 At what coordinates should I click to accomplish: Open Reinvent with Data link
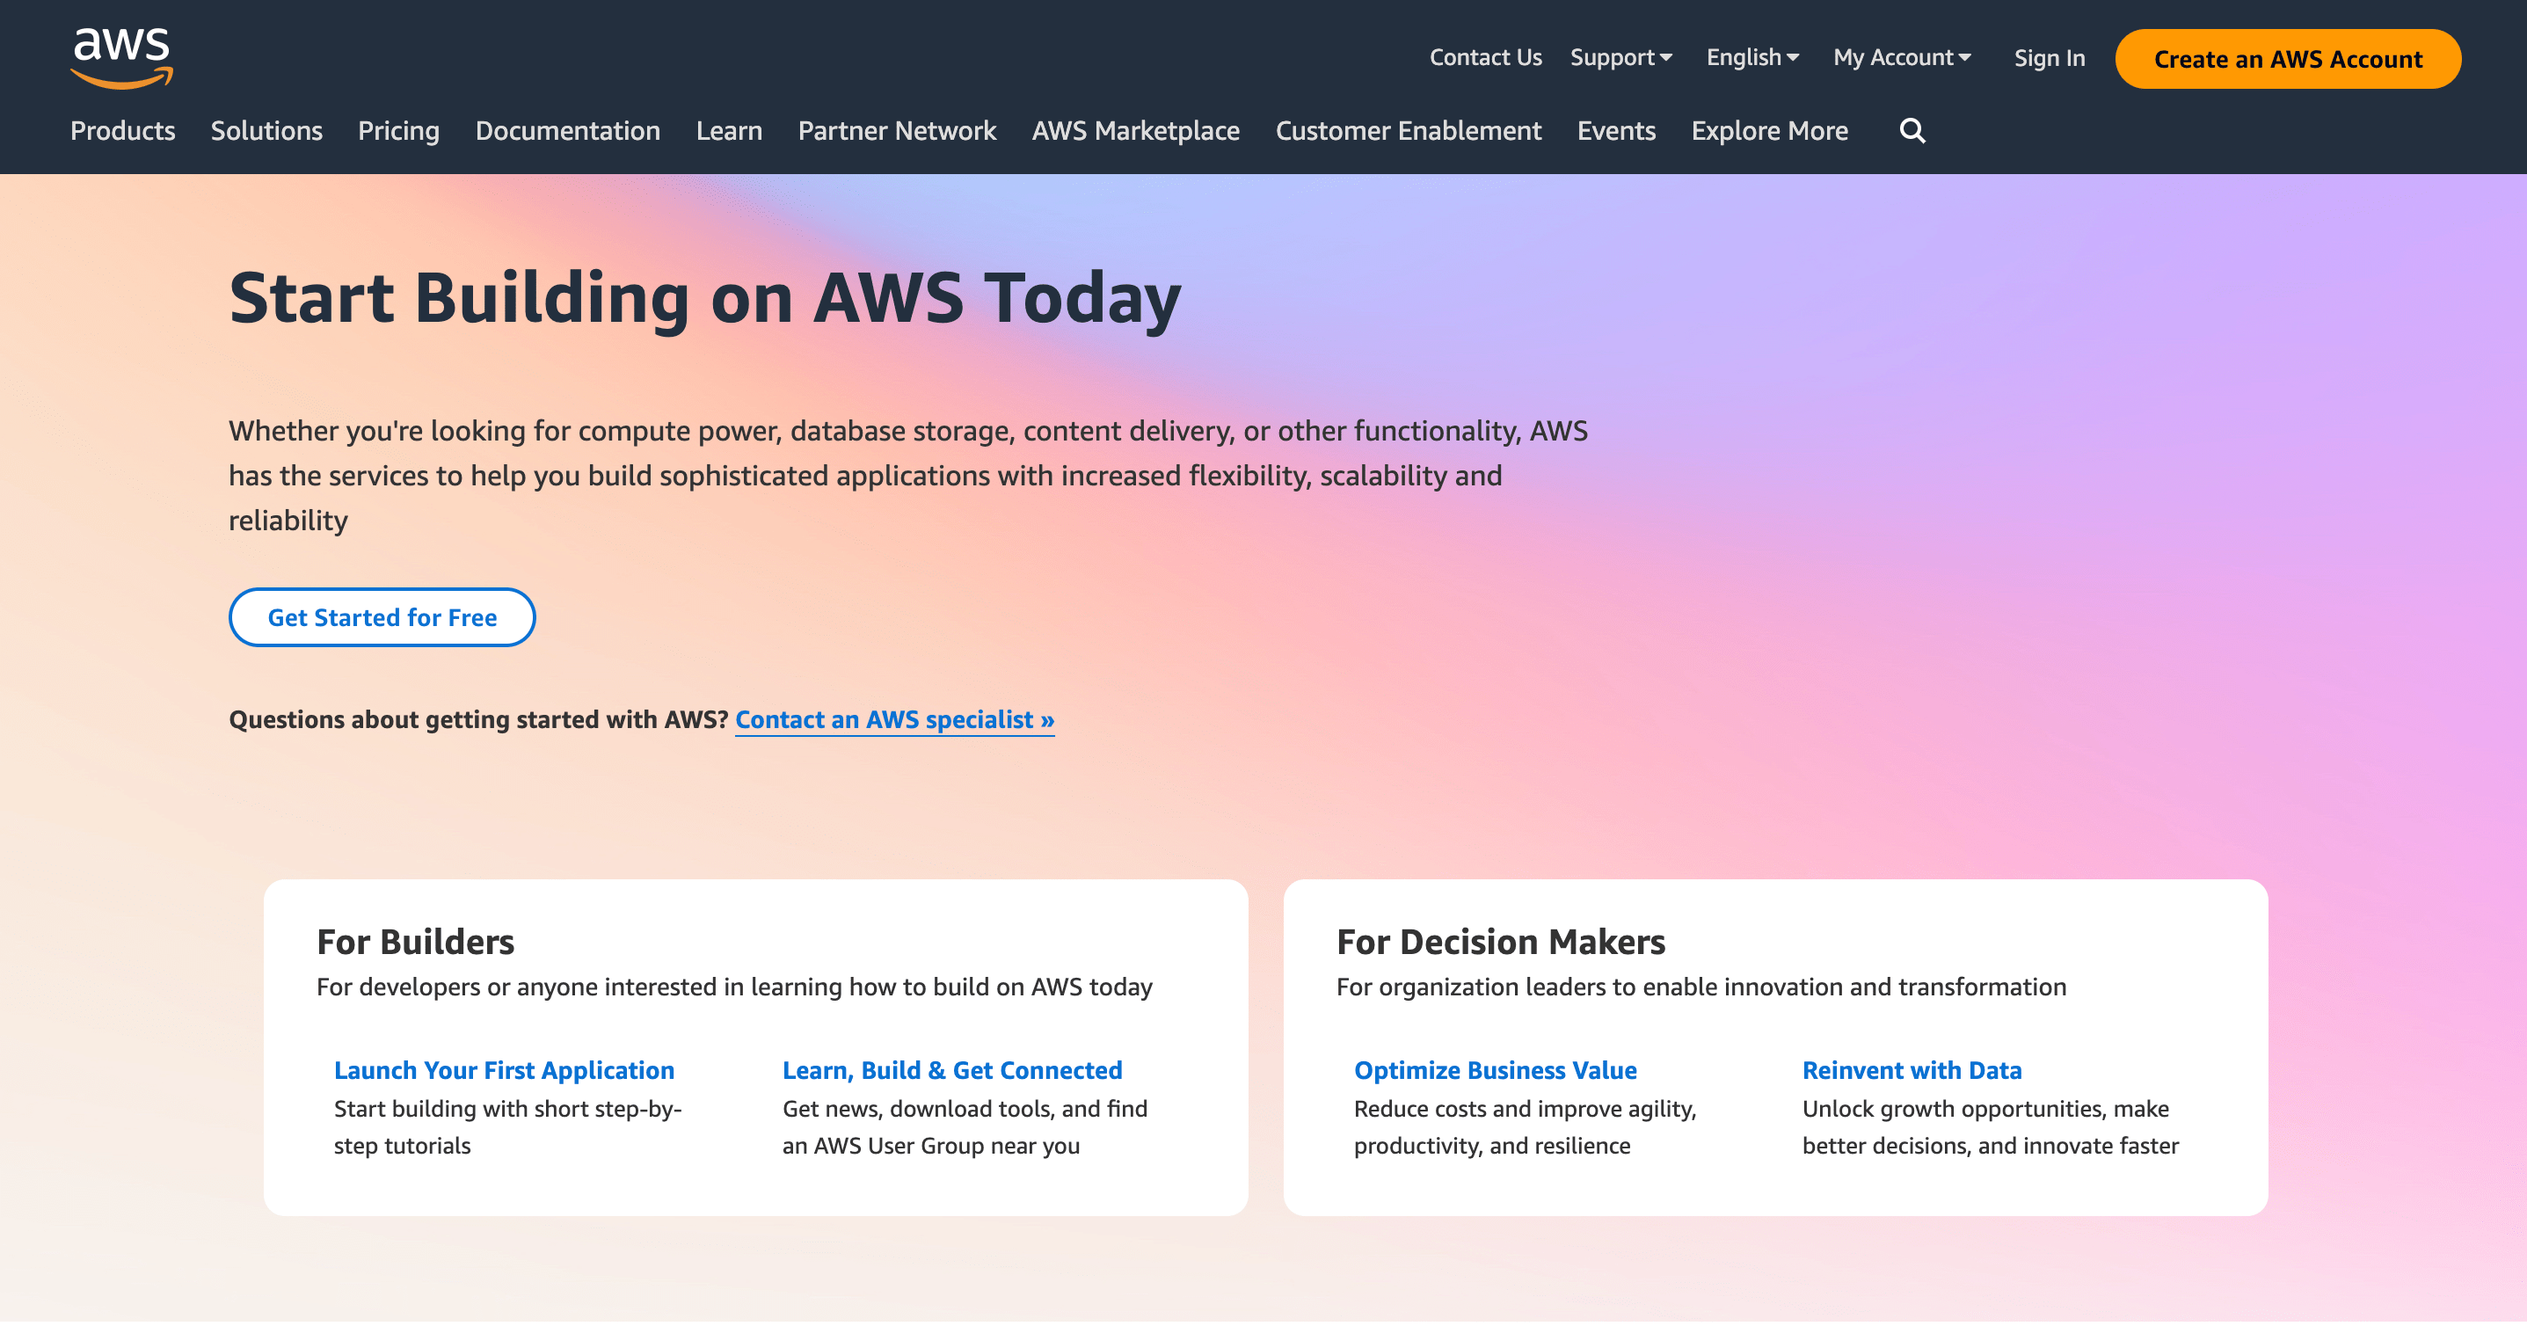[1911, 1070]
